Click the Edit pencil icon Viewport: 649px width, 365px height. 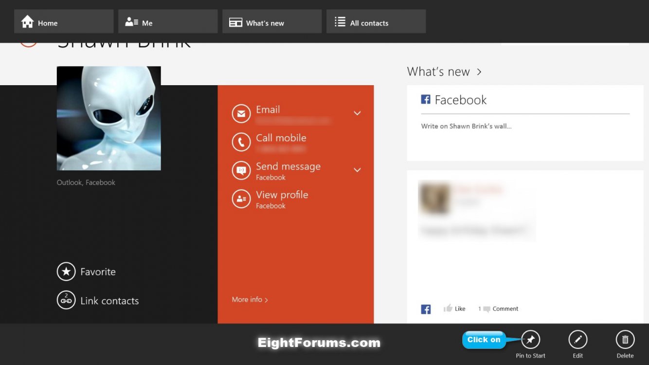click(x=577, y=340)
